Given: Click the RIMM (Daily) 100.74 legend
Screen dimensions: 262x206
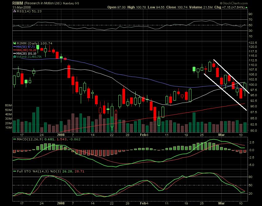Looking at the screenshot, I should (x=35, y=43).
